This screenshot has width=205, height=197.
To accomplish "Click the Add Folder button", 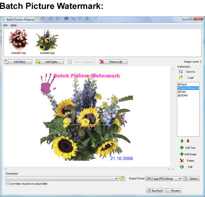I will coord(50,62).
